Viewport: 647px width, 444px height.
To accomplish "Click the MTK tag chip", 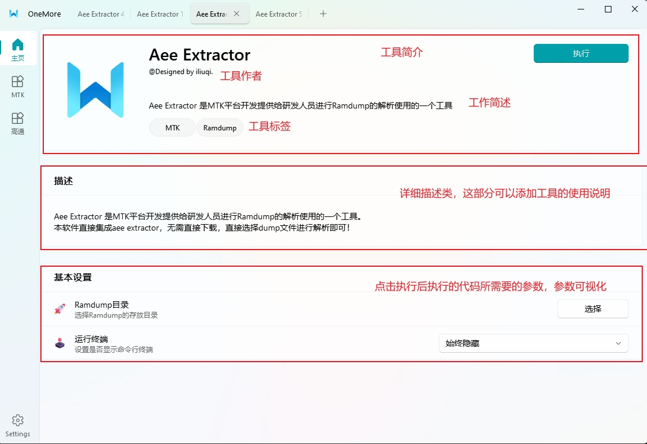I will [173, 127].
